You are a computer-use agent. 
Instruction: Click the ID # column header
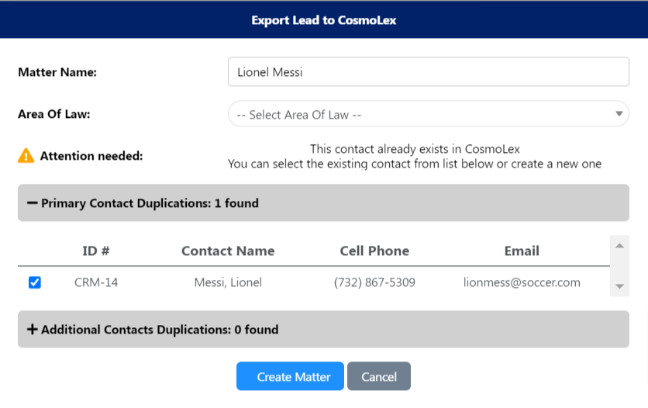click(x=96, y=251)
